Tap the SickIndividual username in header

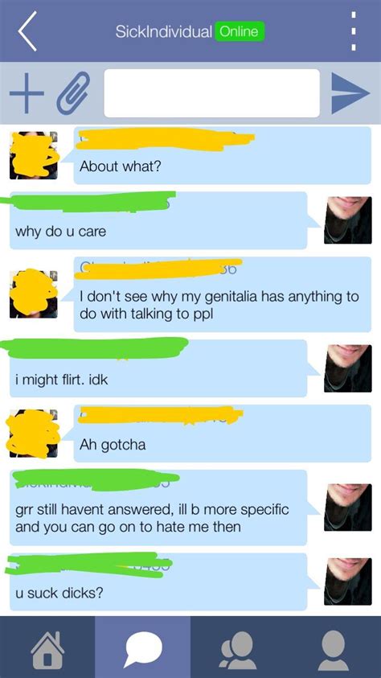click(x=164, y=31)
